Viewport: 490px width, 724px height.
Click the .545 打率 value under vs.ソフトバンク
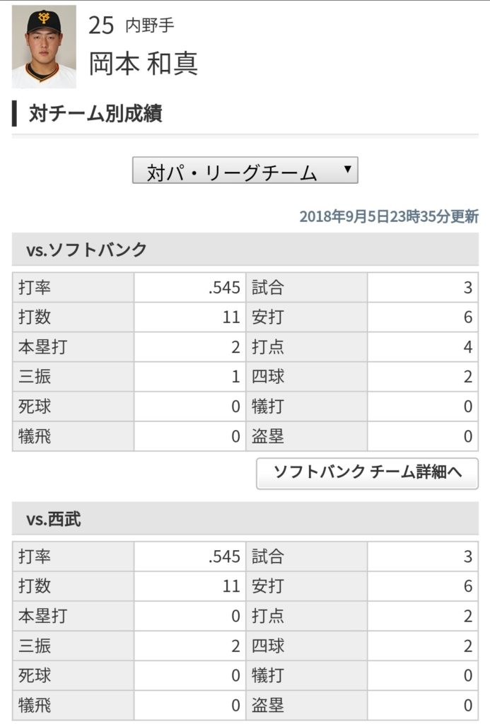[x=224, y=288]
